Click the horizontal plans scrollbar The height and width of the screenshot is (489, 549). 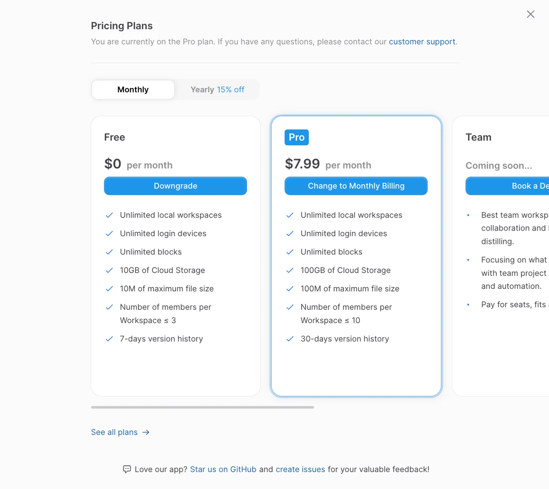(202, 407)
